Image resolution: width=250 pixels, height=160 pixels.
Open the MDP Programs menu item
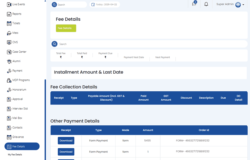(x=21, y=80)
